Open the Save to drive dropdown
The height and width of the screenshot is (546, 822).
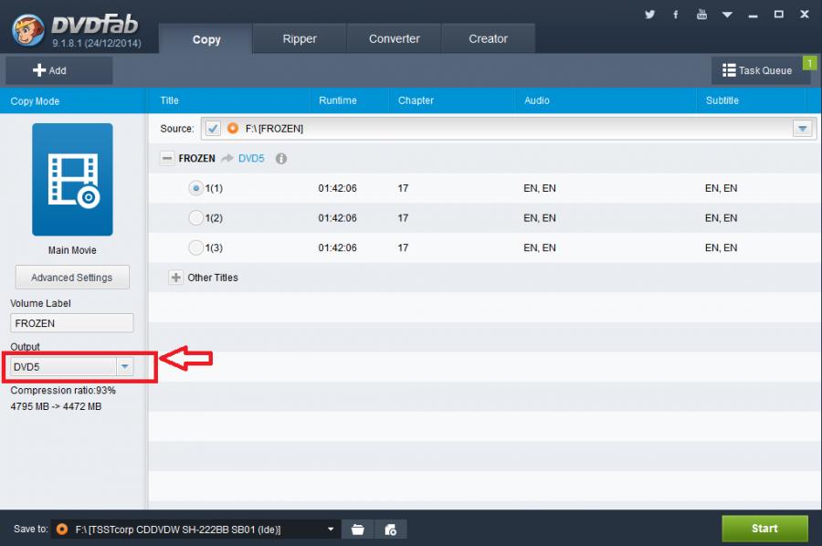(x=331, y=530)
